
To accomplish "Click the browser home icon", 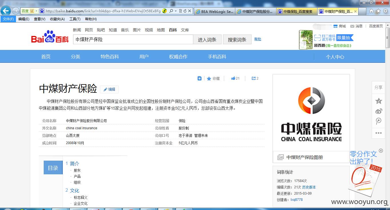I will tap(371, 11).
